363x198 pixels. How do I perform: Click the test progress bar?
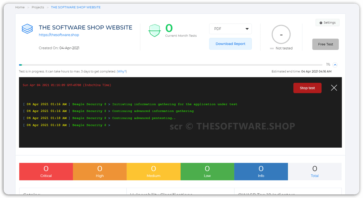(x=171, y=65)
